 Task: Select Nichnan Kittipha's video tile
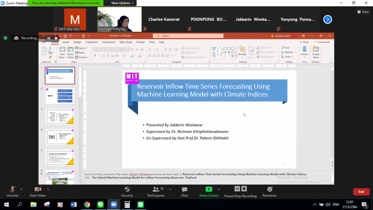[119, 19]
